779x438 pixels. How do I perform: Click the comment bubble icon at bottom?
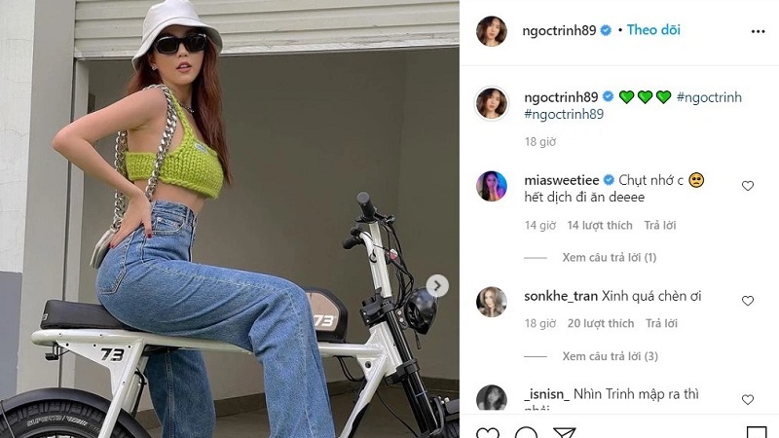coord(526,432)
